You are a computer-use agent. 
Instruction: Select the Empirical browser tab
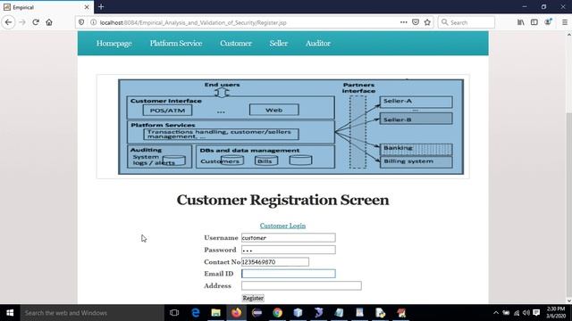(x=46, y=7)
